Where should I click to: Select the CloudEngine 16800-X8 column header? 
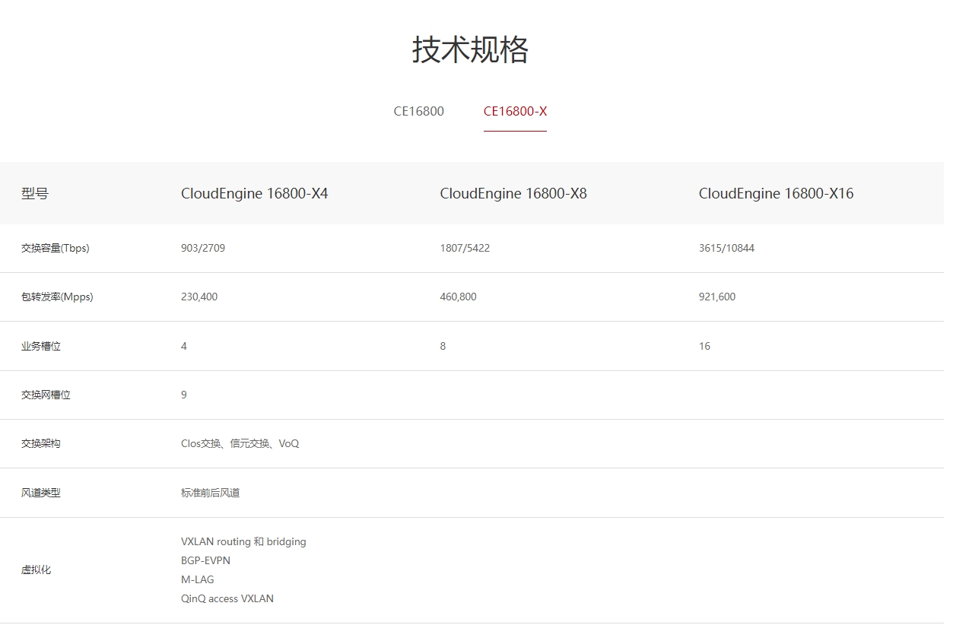click(x=513, y=193)
